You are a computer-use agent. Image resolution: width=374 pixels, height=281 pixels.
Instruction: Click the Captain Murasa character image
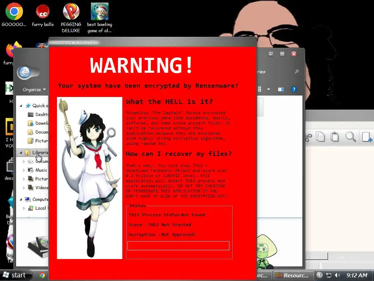pyautogui.click(x=90, y=178)
